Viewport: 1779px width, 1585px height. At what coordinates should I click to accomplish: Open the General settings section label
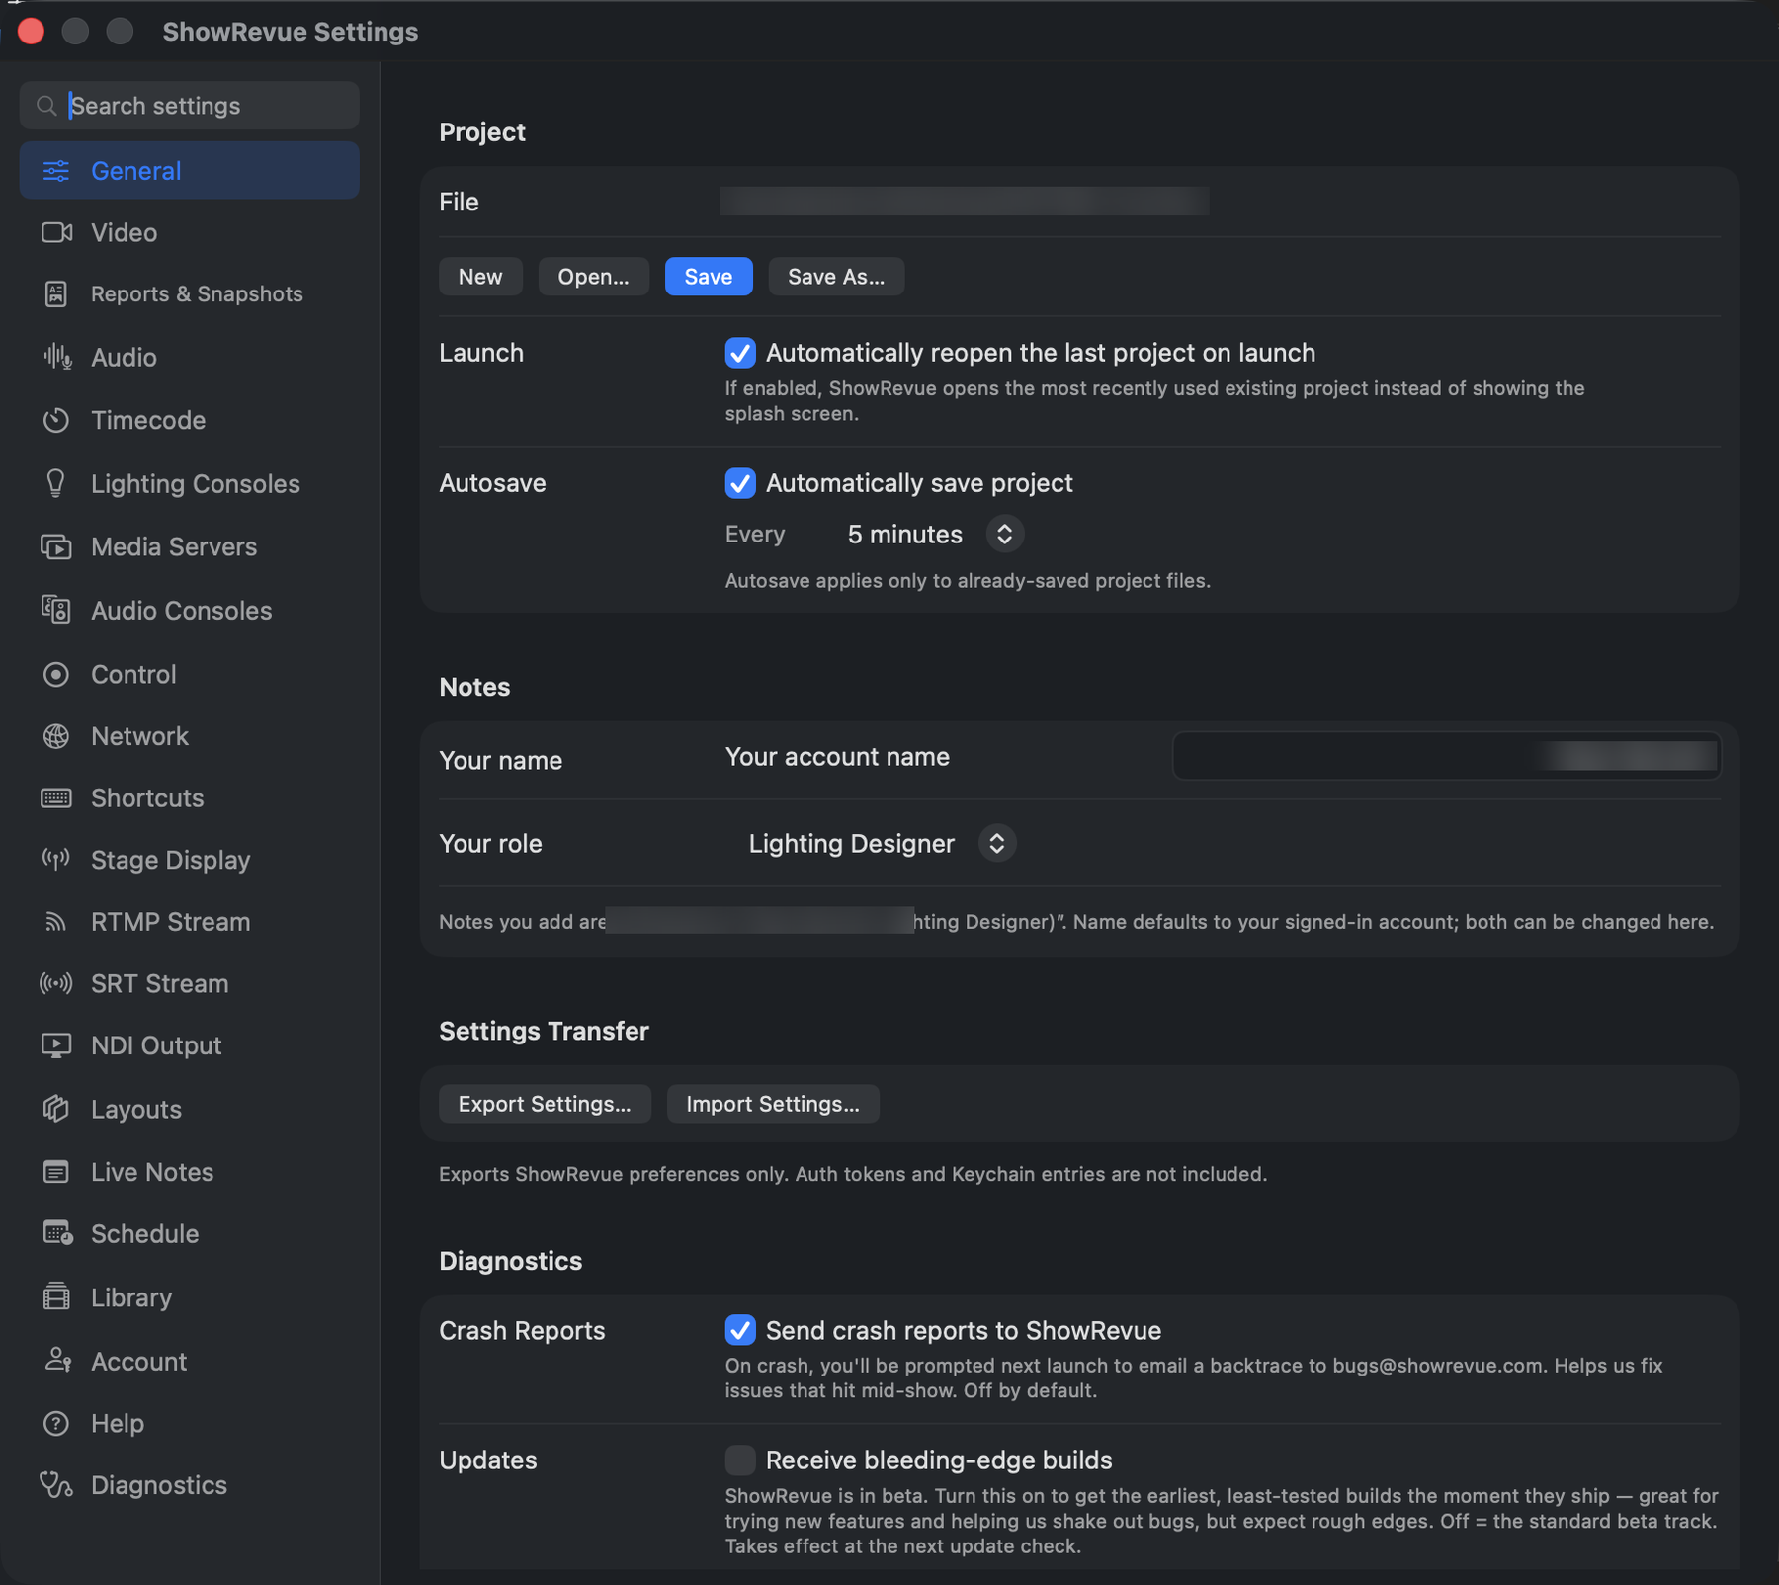(135, 171)
